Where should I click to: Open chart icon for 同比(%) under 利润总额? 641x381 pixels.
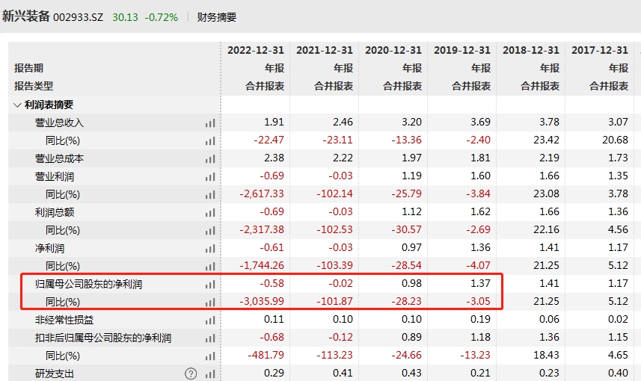[210, 231]
